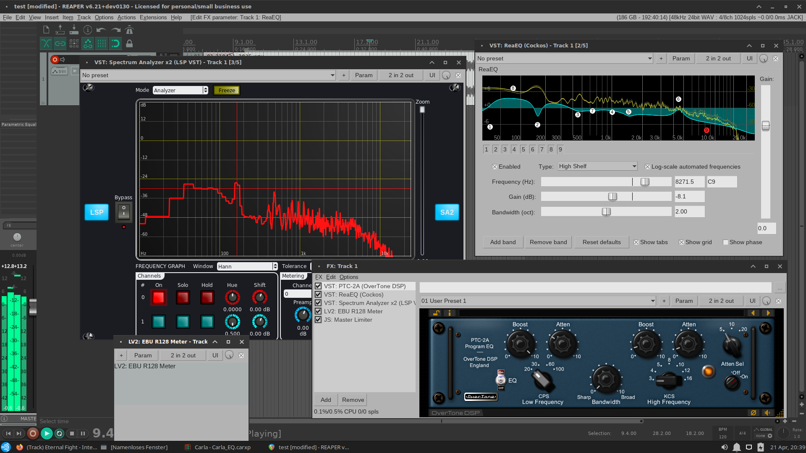806x453 pixels.
Task: Click PTC-2A next preset arrow
Action: click(x=768, y=313)
